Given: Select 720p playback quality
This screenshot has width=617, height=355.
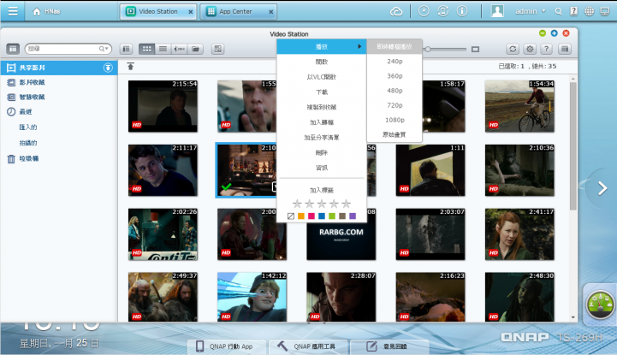Looking at the screenshot, I should [395, 105].
